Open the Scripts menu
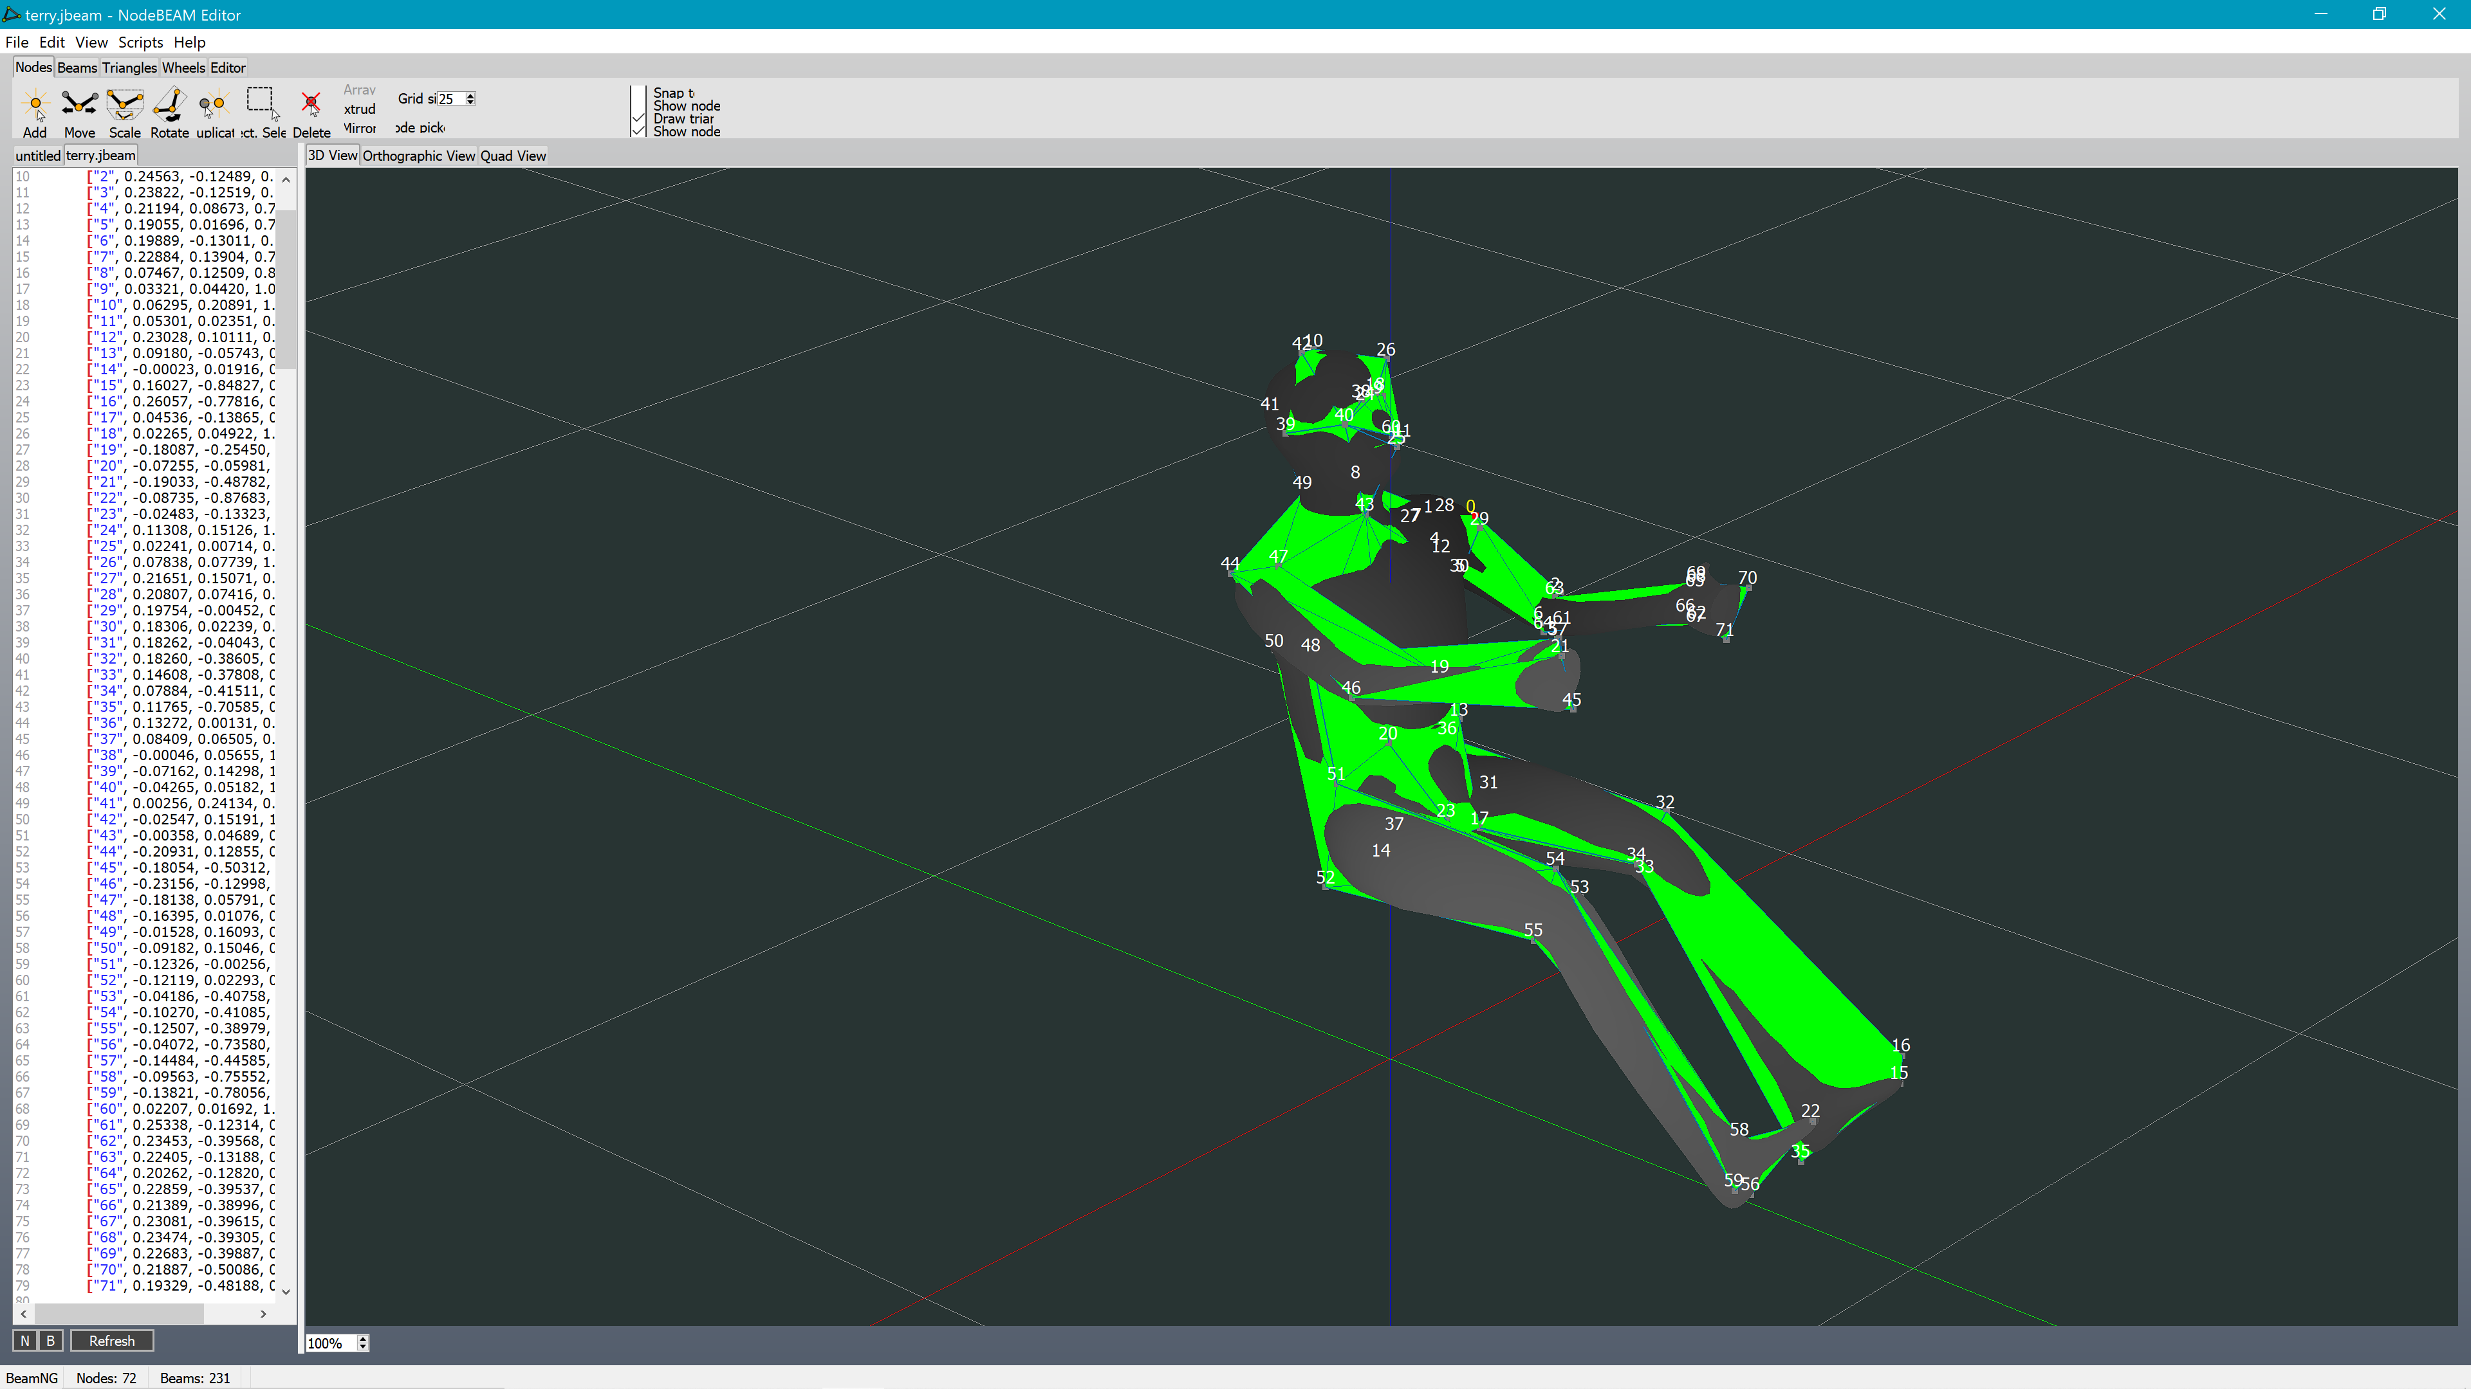The width and height of the screenshot is (2471, 1389). tap(140, 42)
